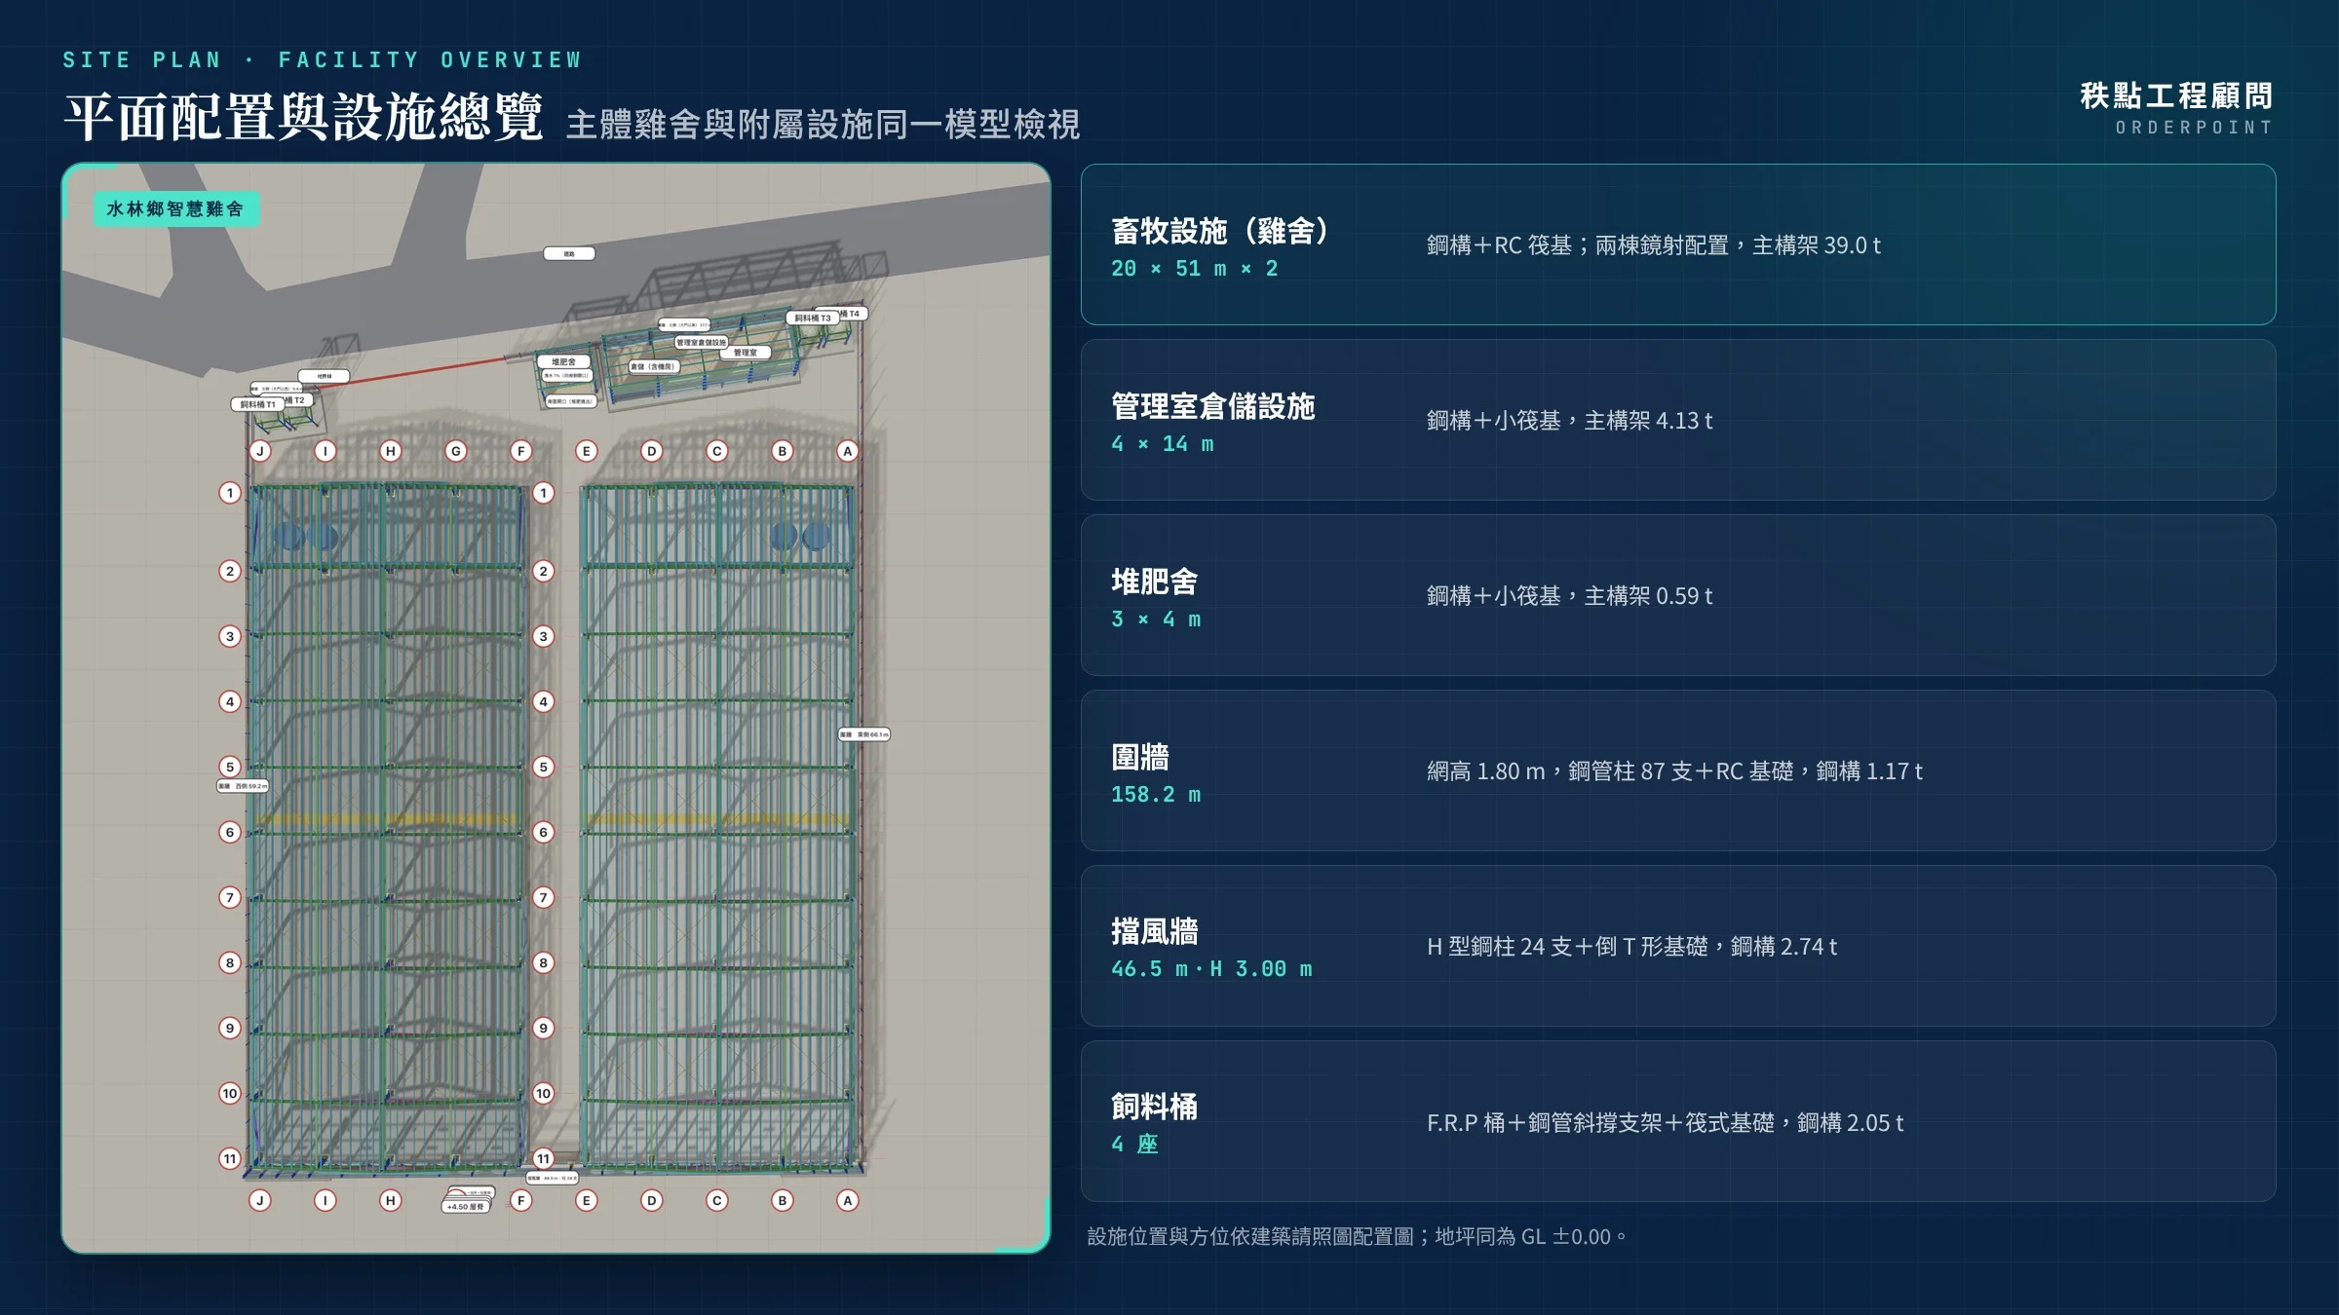This screenshot has width=2339, height=1315.
Task: Click the 圍牆 card heading
Action: coord(1140,757)
